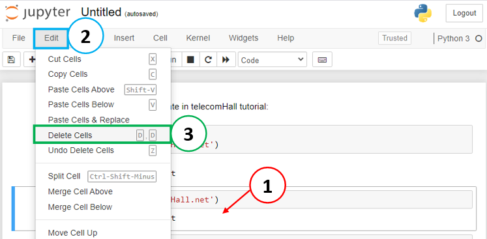Click the first code cell input
487x239 pixels.
[321, 139]
